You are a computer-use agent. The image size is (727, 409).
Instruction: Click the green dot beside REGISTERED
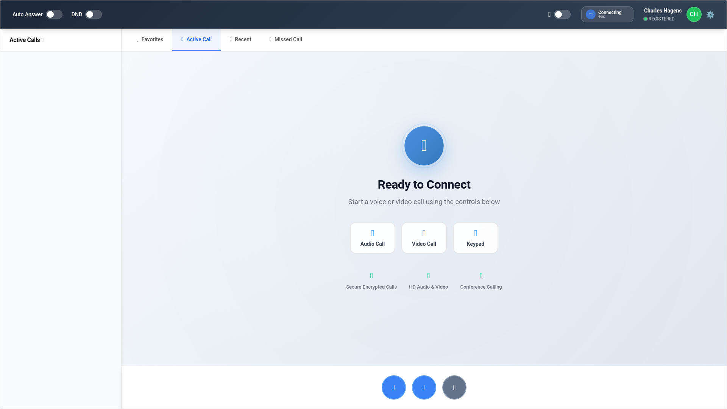646,19
